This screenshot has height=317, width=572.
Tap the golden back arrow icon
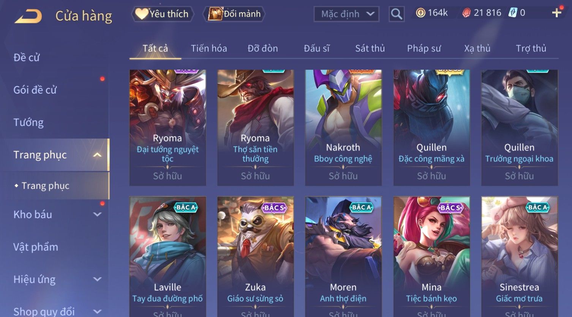[28, 16]
